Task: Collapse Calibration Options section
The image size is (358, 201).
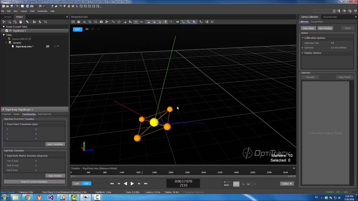Action: (302, 38)
